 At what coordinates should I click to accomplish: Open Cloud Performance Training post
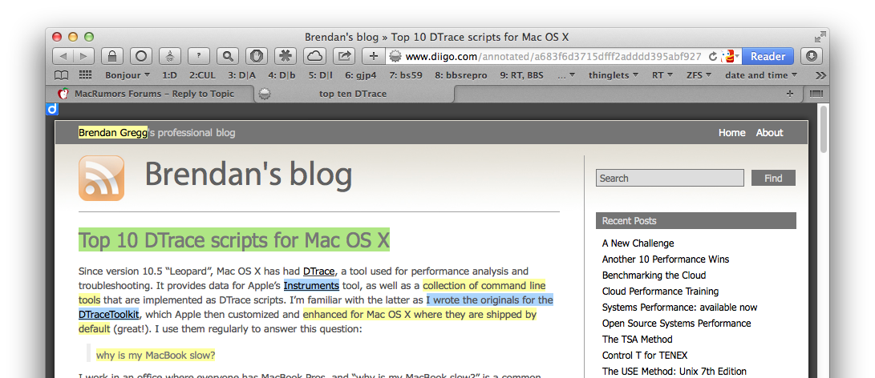[x=660, y=291]
